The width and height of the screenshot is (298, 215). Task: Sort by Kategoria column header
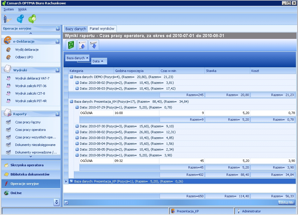tap(91, 71)
